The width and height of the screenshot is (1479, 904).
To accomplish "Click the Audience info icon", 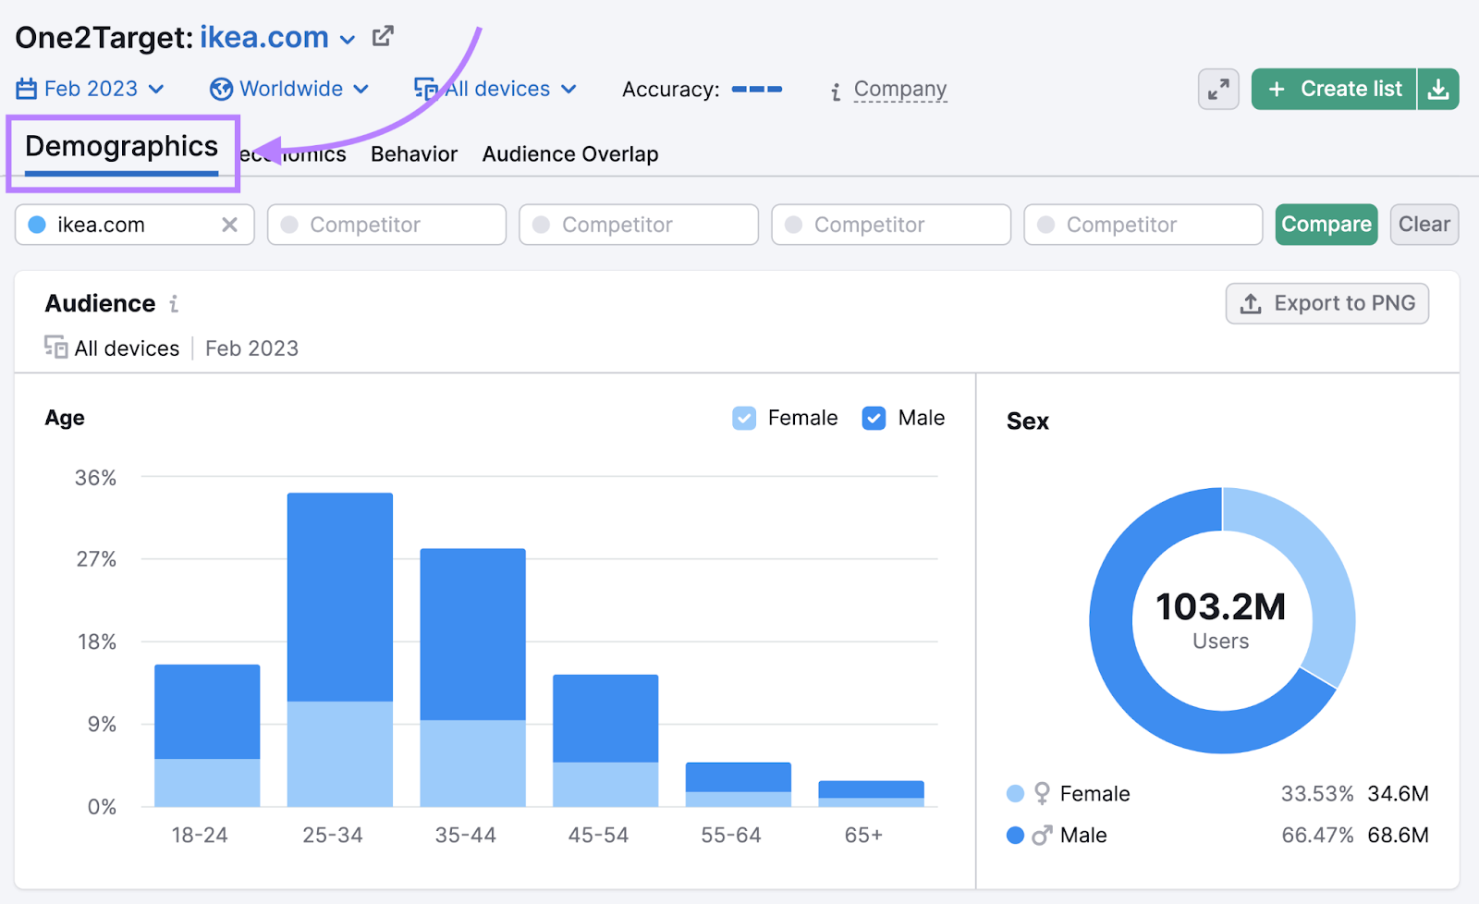I will coord(174,304).
